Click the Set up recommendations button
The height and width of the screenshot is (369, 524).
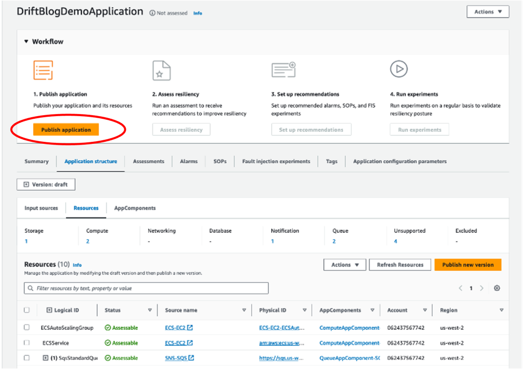[x=311, y=129]
